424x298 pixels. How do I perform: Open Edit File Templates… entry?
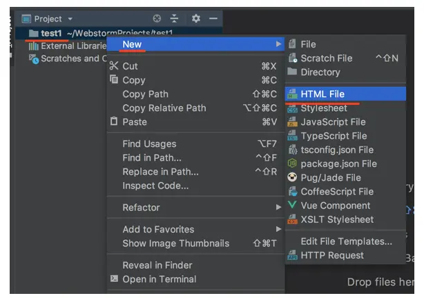coord(345,241)
